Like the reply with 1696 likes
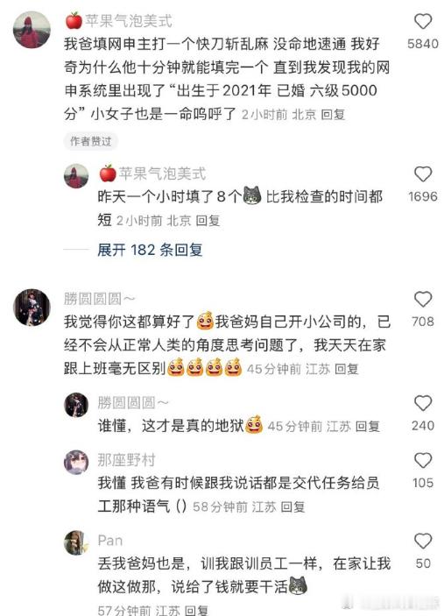 (x=423, y=174)
